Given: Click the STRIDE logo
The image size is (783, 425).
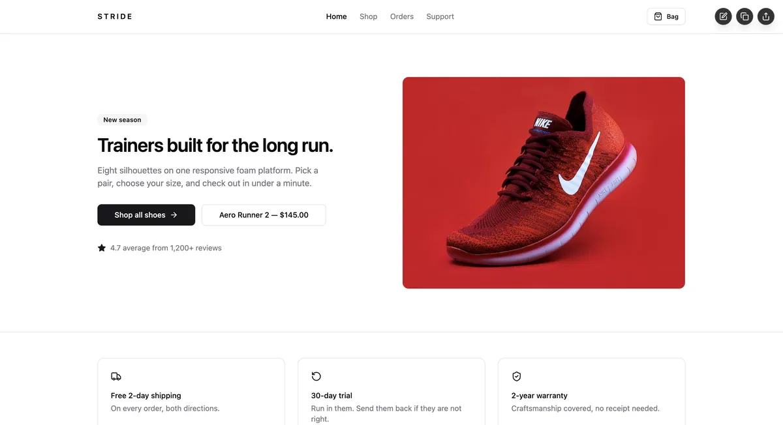Looking at the screenshot, I should point(115,16).
